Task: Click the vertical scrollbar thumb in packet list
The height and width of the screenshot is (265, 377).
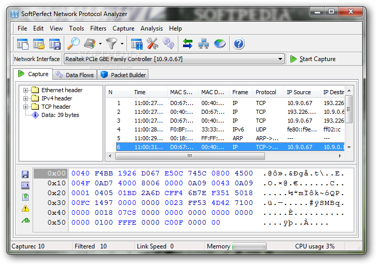Action: point(349,109)
